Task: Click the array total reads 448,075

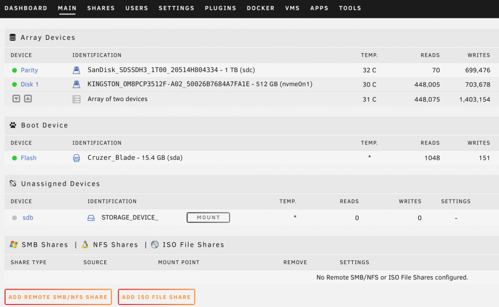Action: (x=427, y=100)
